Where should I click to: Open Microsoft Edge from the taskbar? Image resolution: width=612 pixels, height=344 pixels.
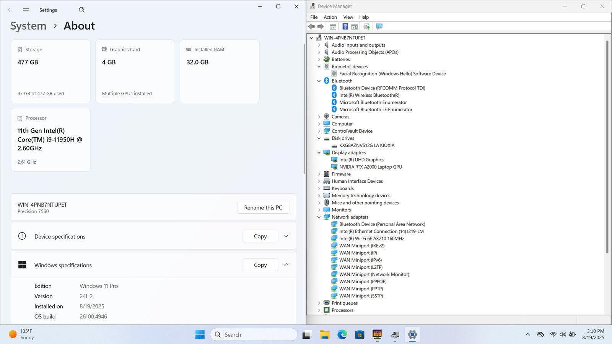(342, 335)
